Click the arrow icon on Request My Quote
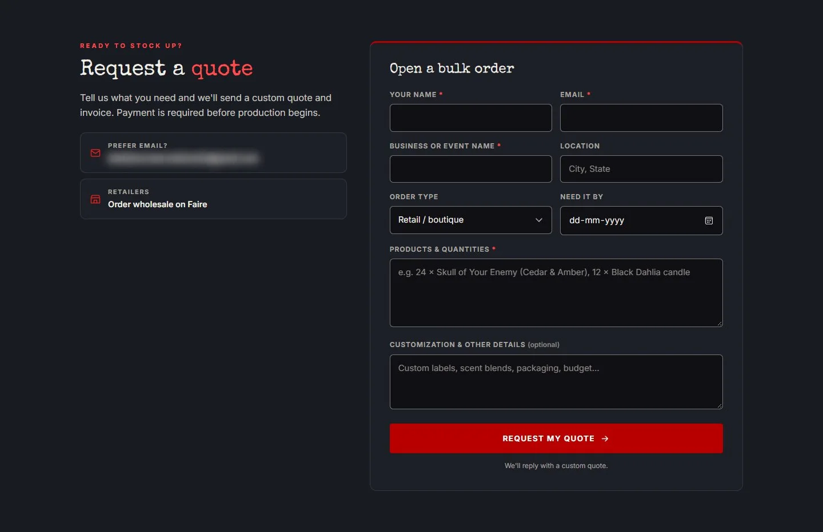 [605, 438]
